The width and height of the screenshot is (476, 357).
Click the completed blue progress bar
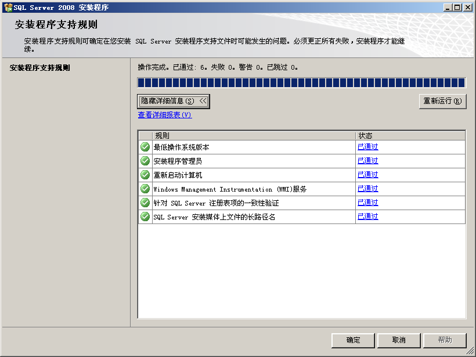[301, 82]
